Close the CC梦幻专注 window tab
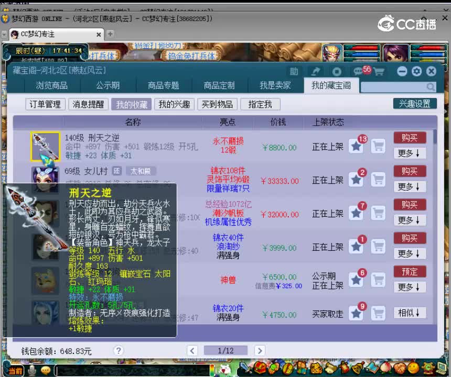451x377 pixels. pyautogui.click(x=99, y=35)
